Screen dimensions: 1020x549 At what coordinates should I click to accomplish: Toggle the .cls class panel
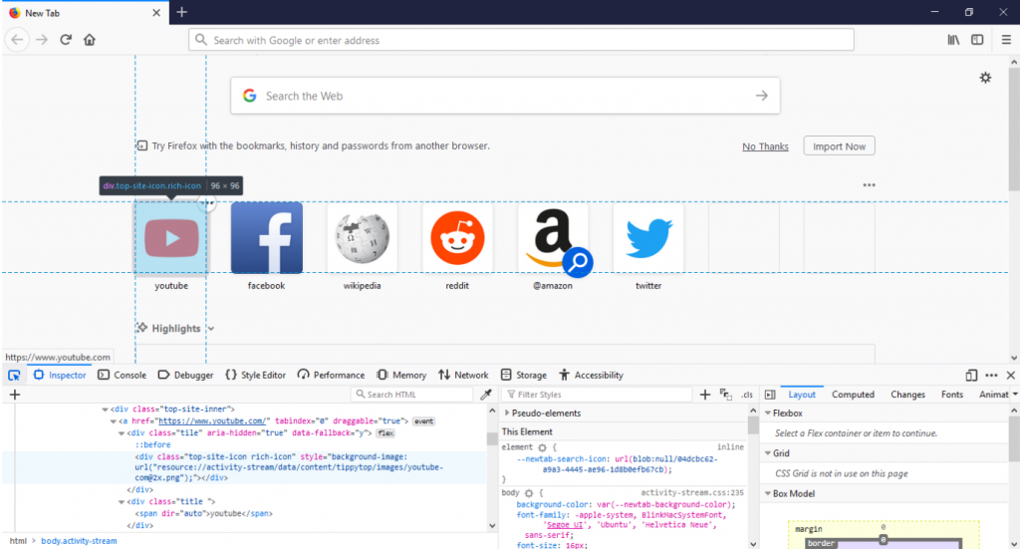(747, 395)
